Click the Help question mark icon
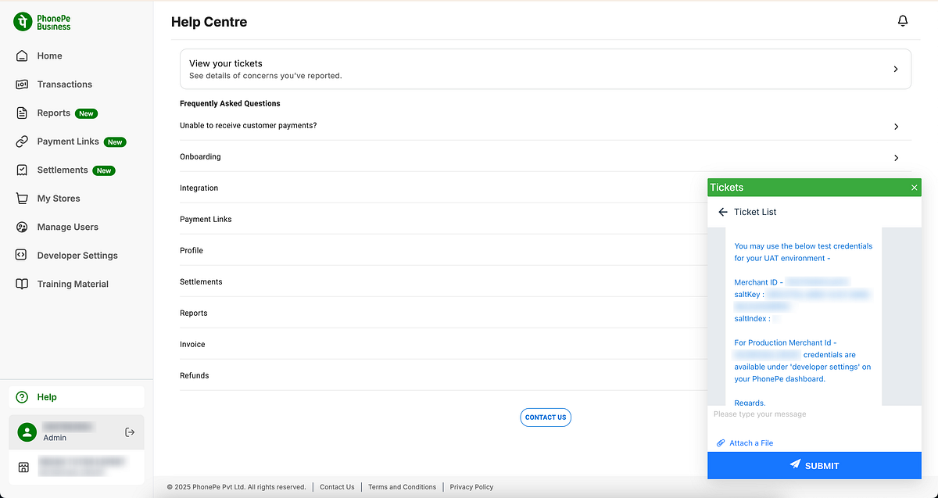This screenshot has width=938, height=498. (22, 397)
